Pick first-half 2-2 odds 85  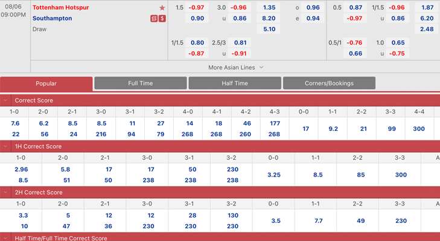pyautogui.click(x=360, y=175)
